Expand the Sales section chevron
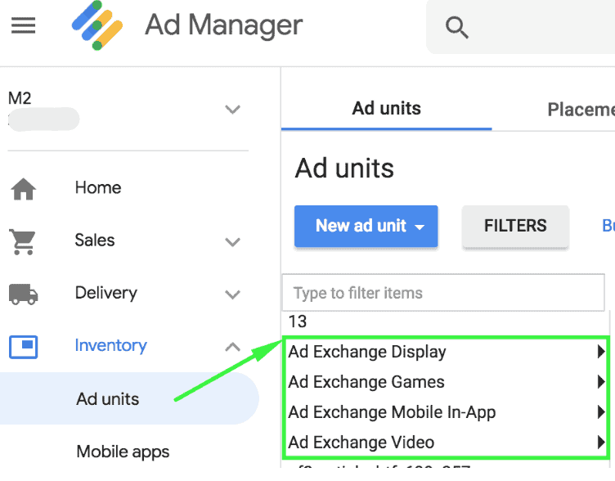 (x=232, y=241)
